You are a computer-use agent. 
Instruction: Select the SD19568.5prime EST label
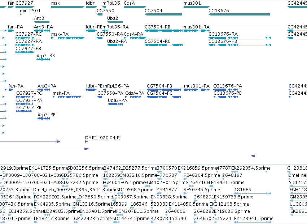pyautogui.click(x=135, y=189)
